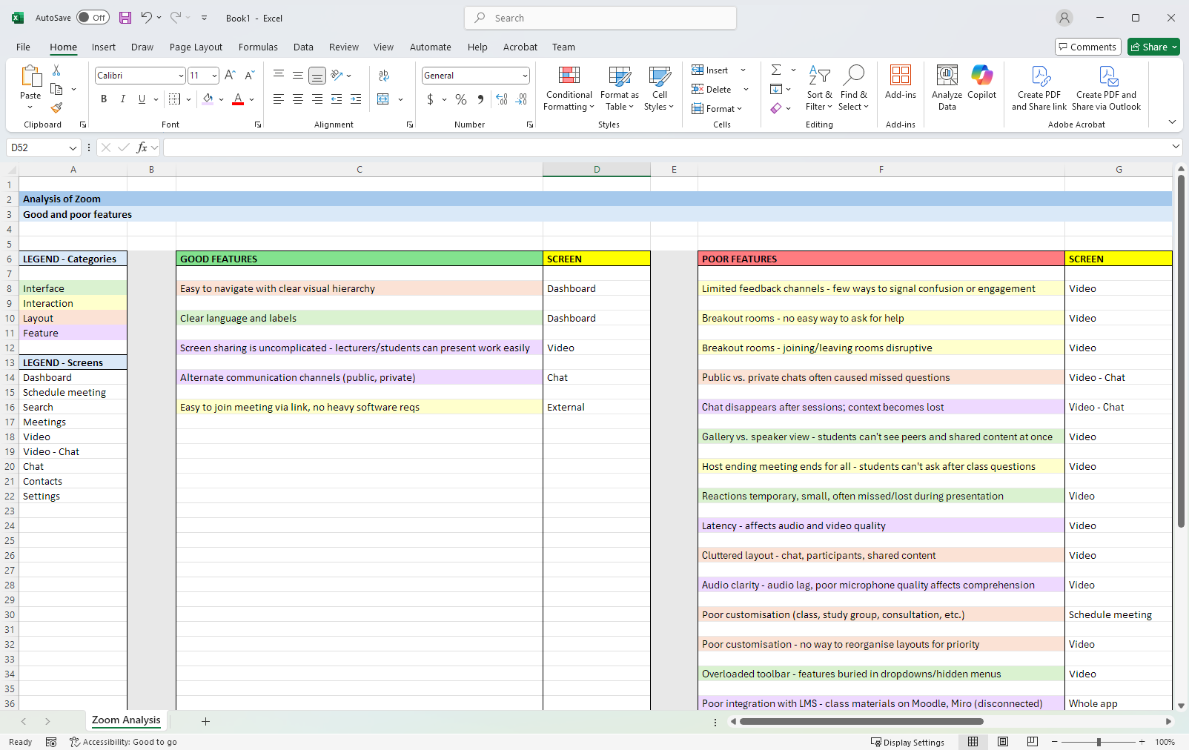The height and width of the screenshot is (750, 1189).
Task: Click Insert cells button
Action: tap(711, 70)
